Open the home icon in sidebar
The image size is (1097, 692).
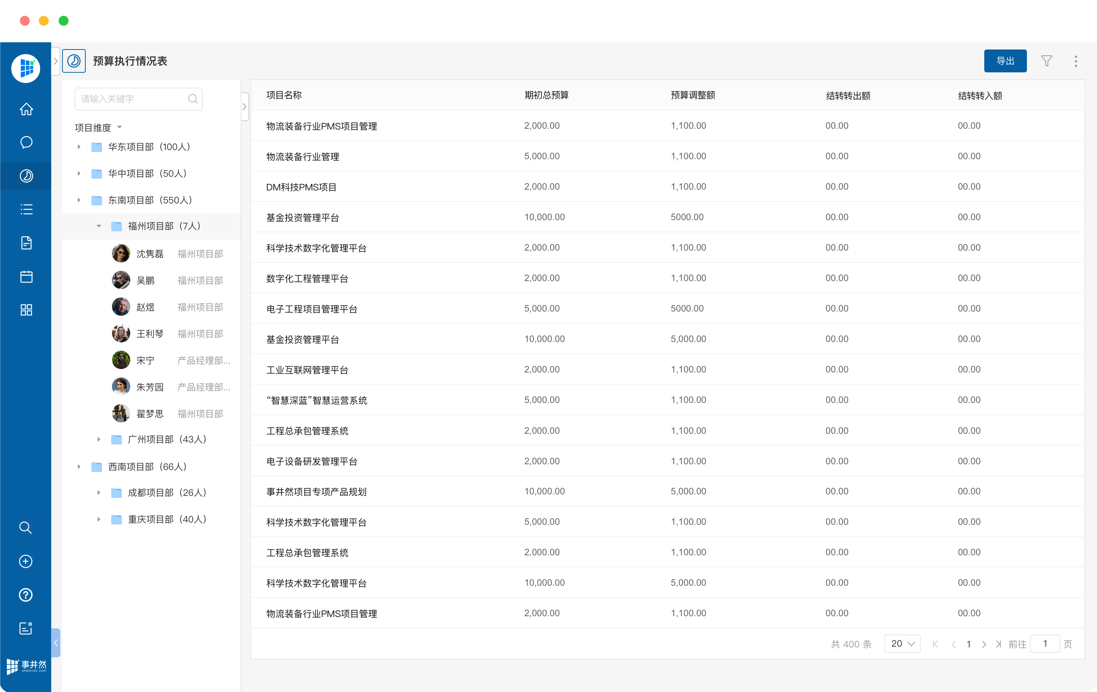pos(26,109)
